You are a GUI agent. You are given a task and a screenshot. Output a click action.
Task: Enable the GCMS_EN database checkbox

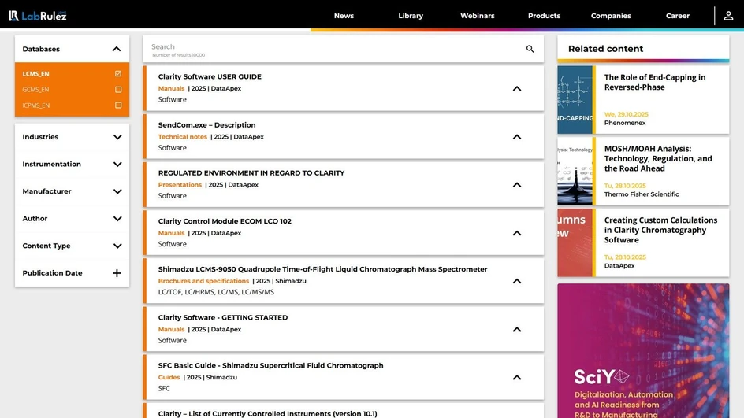pos(118,90)
